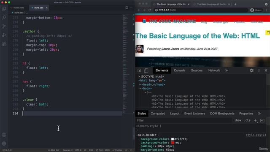Image resolution: width=270 pixels, height=152 pixels.
Task: Switch to the second browser tab
Action: [x=211, y=4]
